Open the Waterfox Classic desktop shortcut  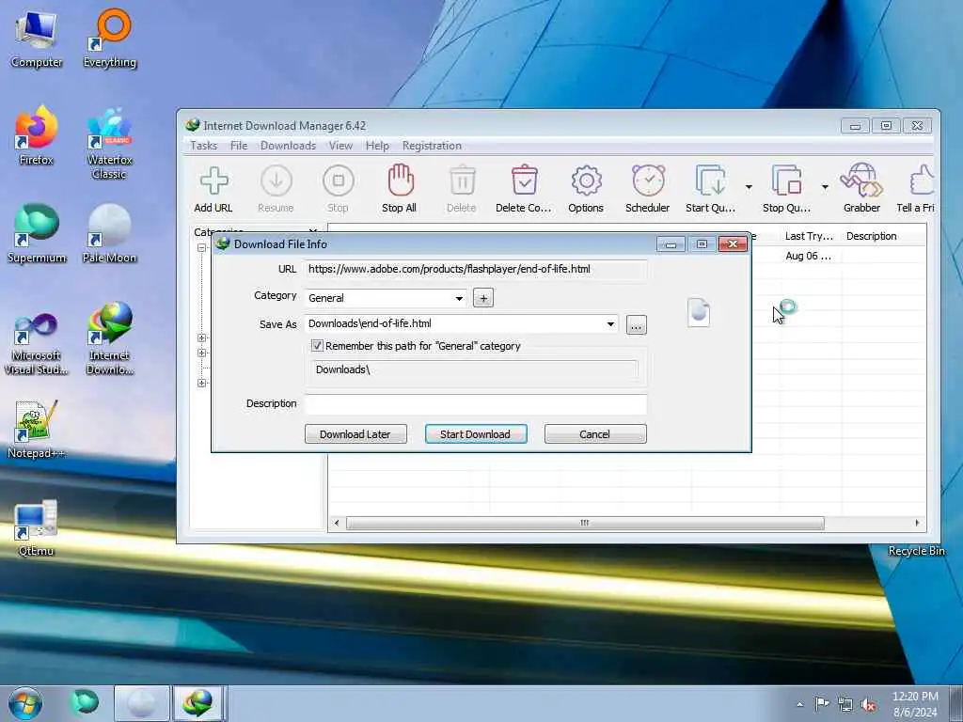[110, 144]
